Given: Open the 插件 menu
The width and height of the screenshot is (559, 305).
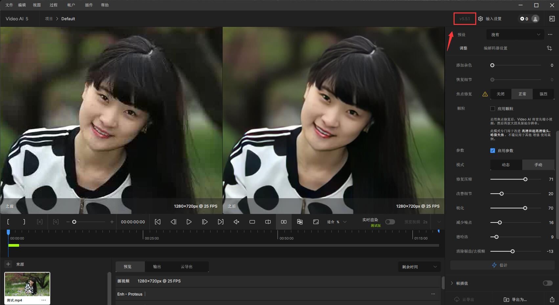Looking at the screenshot, I should [x=89, y=5].
